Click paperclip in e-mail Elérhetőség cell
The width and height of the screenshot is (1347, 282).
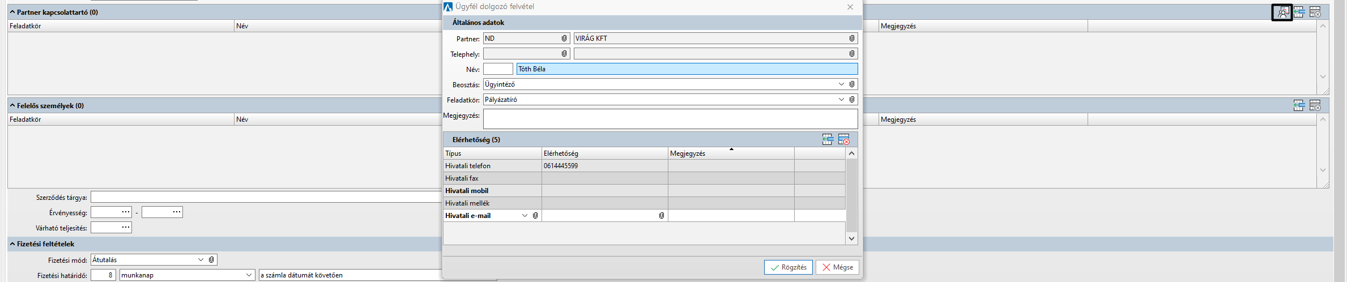(x=662, y=215)
